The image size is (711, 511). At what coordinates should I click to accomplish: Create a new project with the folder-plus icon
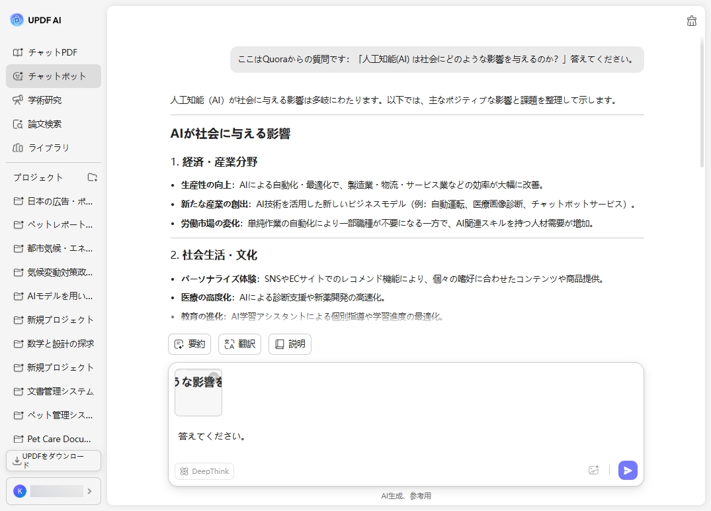(93, 177)
